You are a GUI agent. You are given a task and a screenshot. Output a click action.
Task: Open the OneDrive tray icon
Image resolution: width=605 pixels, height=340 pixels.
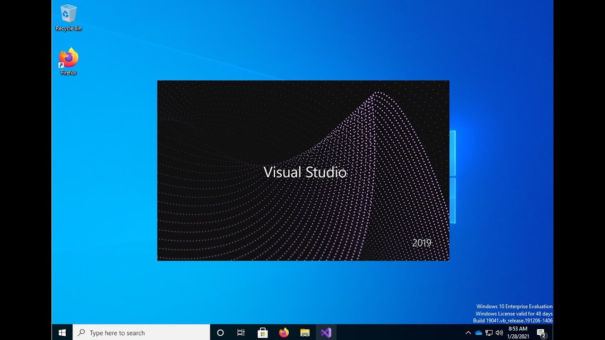(478, 333)
